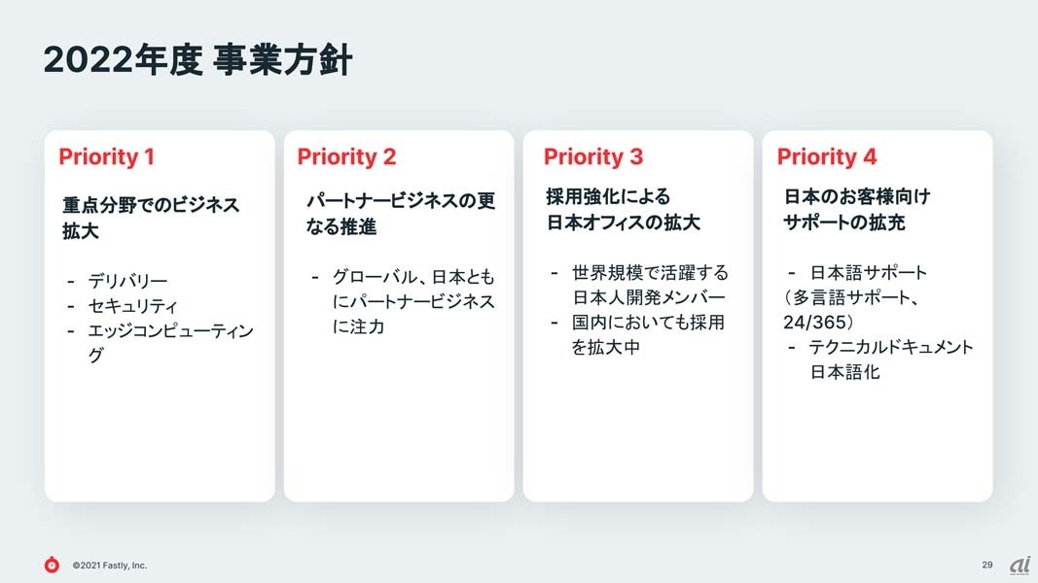Click the Priority 2 heading

click(346, 156)
